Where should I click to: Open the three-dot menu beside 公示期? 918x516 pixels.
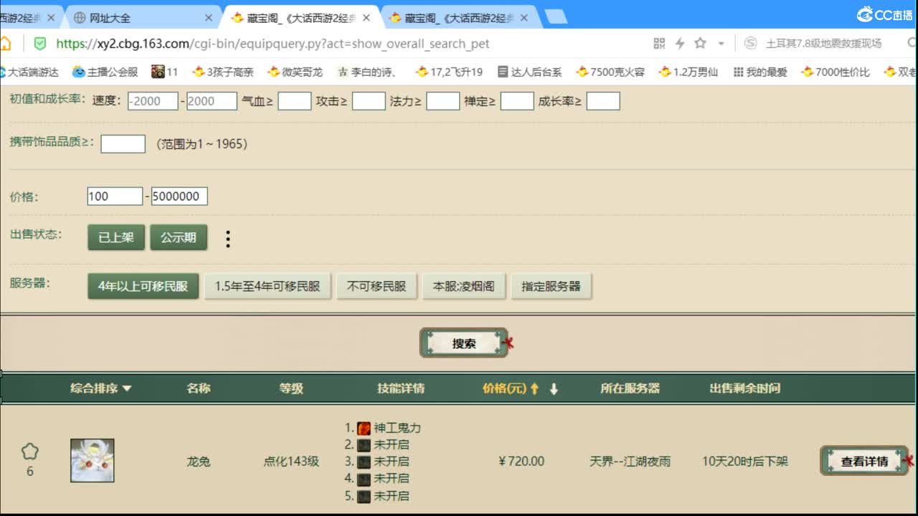[228, 239]
